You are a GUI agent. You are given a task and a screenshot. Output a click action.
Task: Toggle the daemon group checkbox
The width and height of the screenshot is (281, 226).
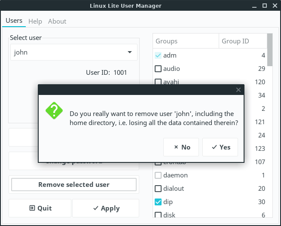tap(158, 175)
